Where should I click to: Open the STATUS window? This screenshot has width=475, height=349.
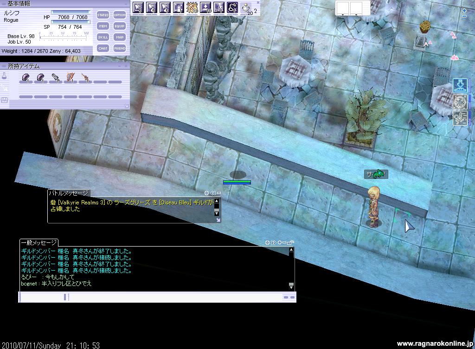coord(103,15)
